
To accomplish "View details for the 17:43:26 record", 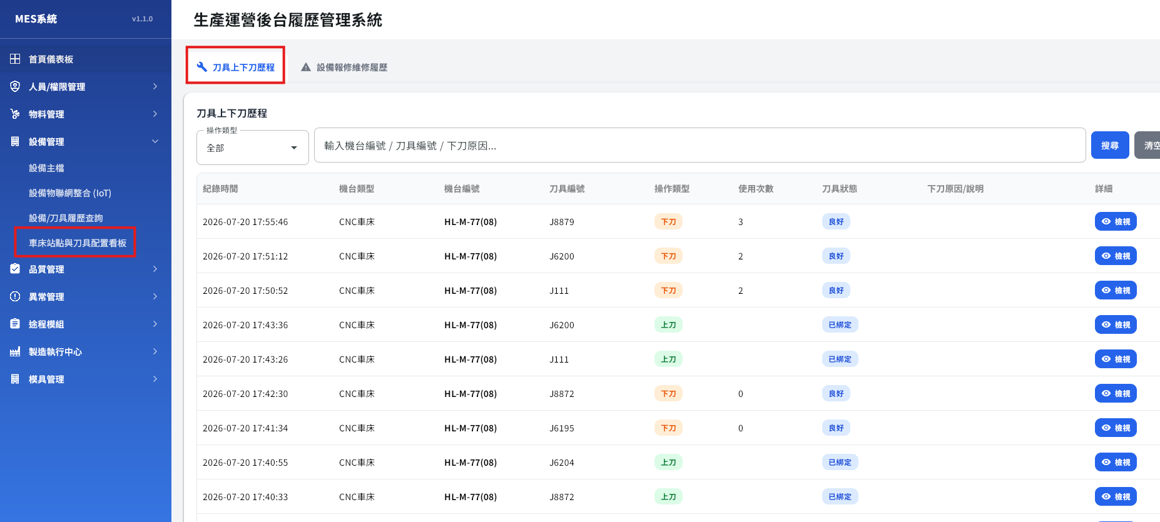I will coord(1116,359).
